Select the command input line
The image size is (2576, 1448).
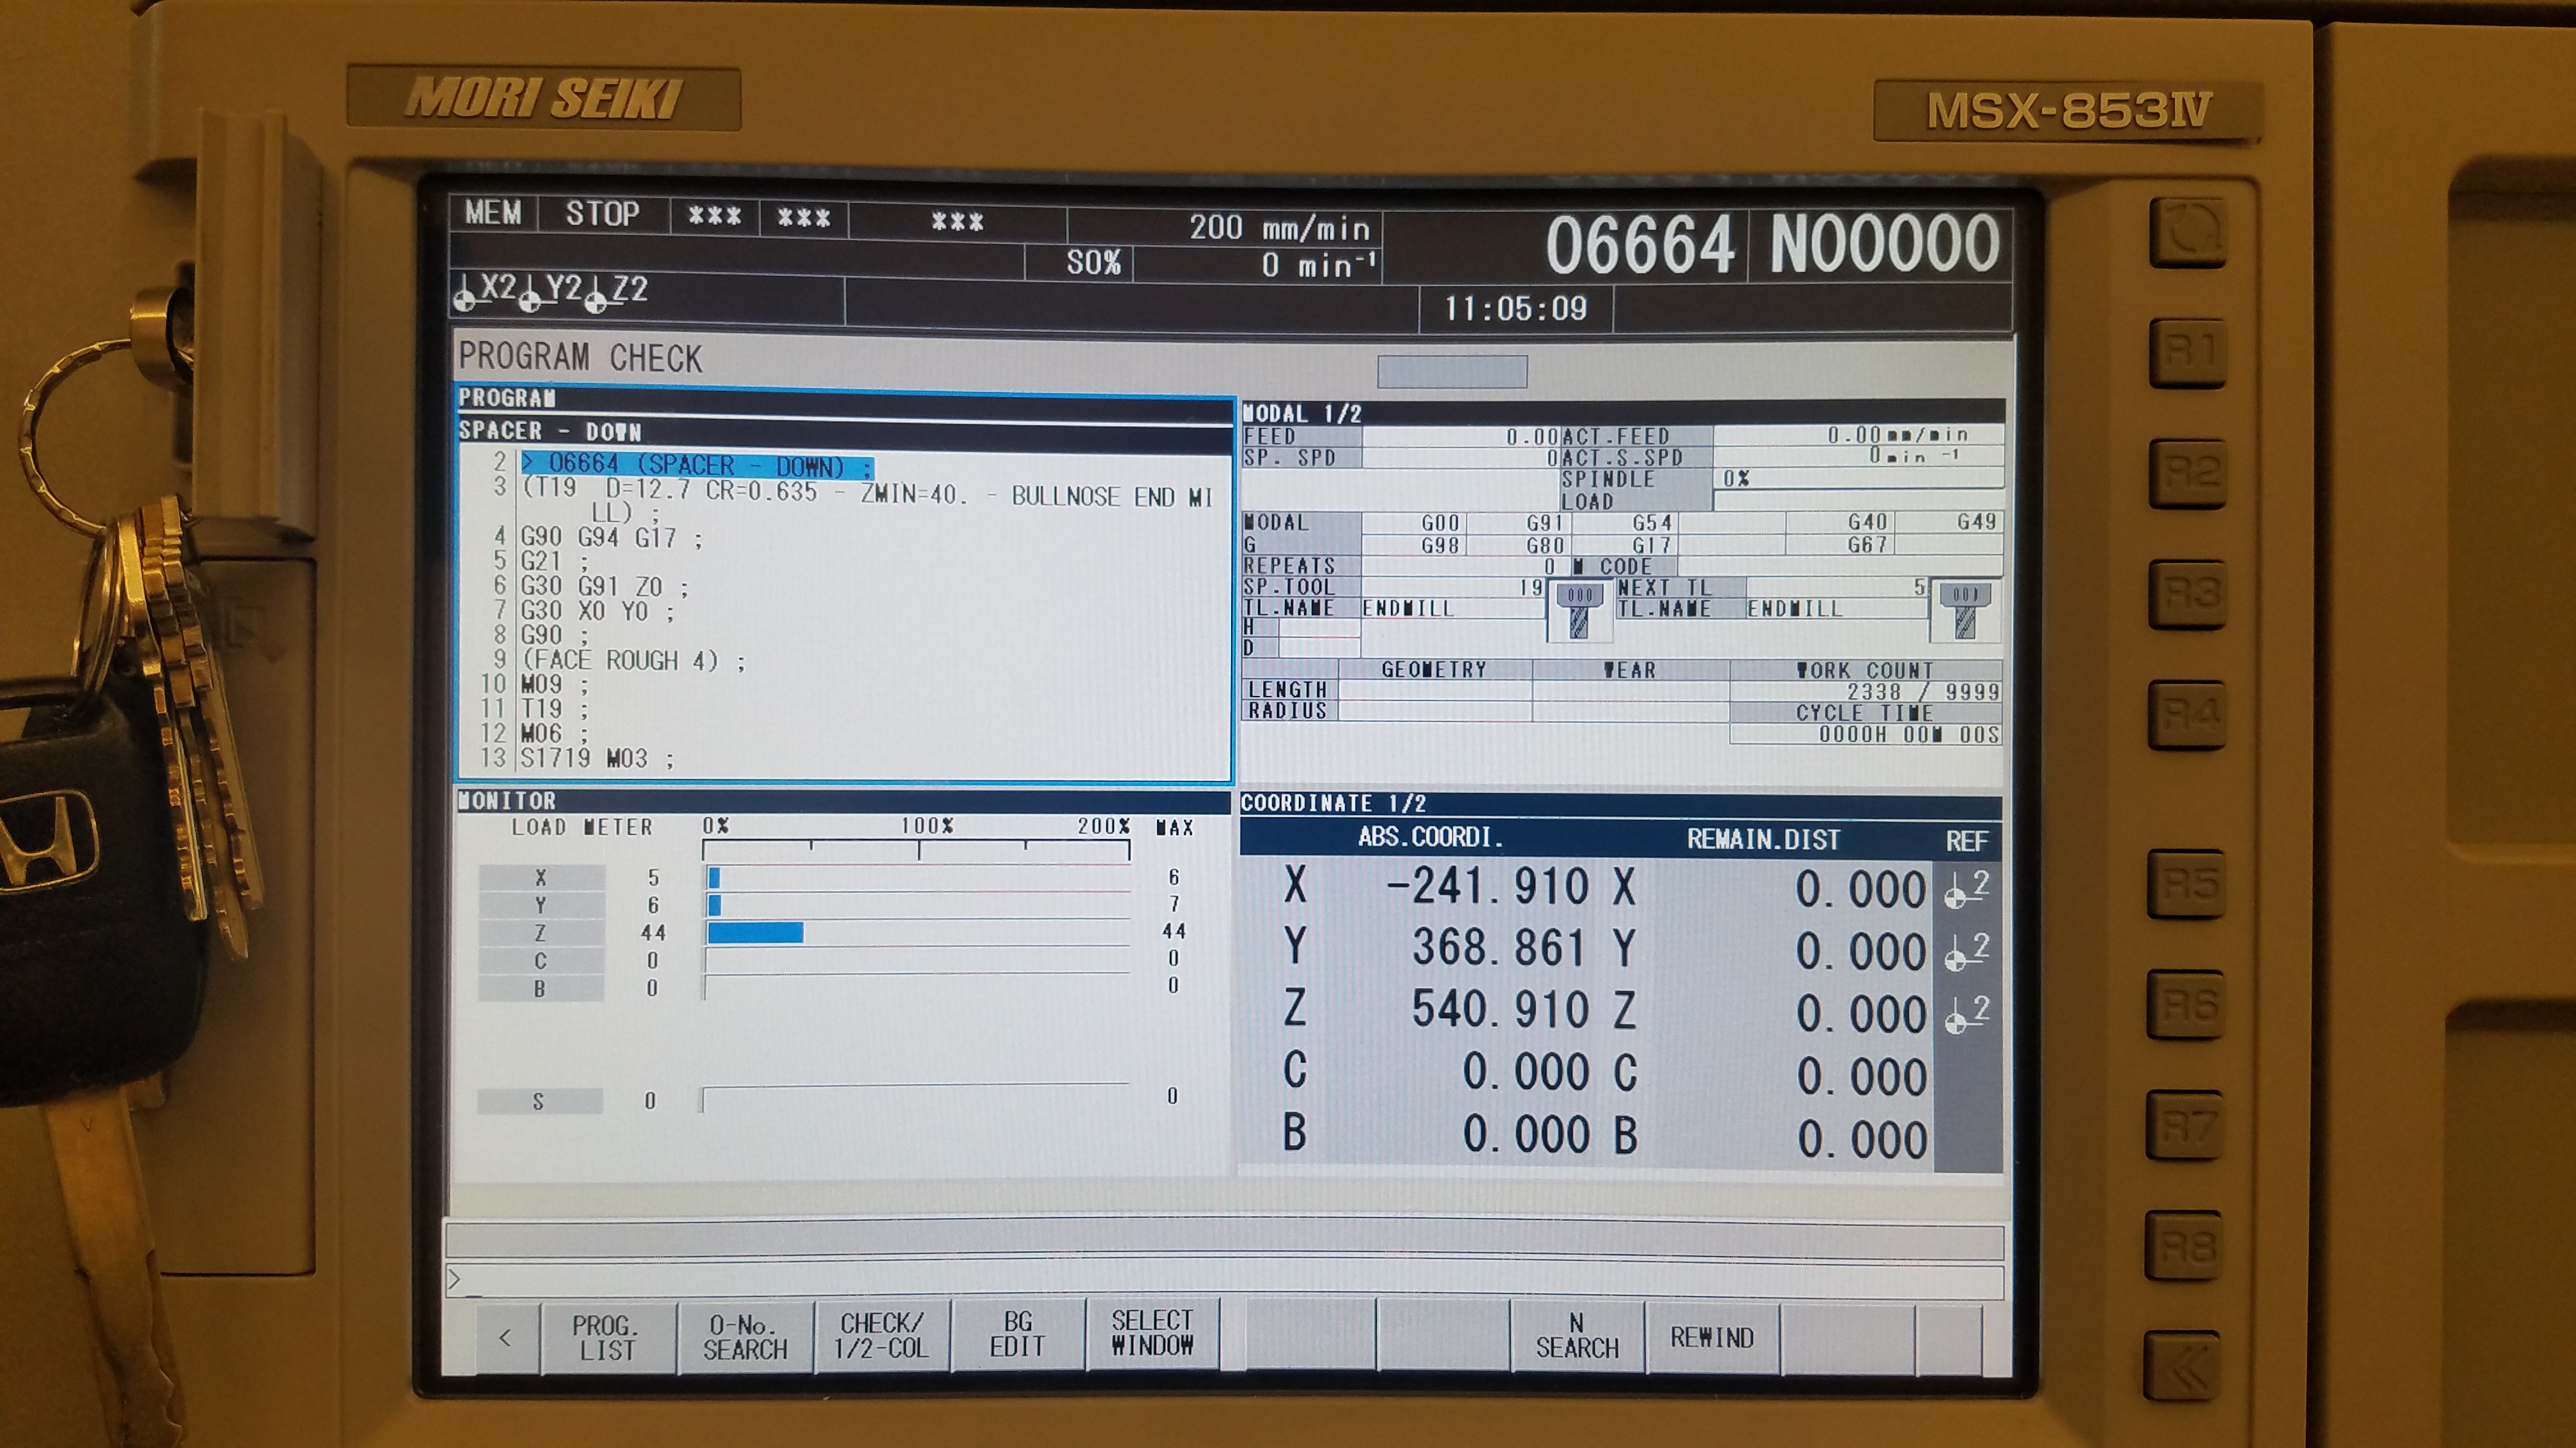click(1224, 1281)
